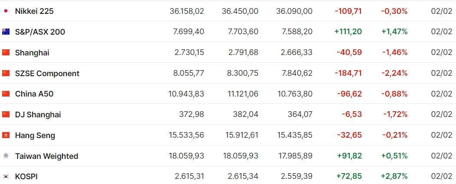
Task: Open the S&P/ASX 200 index page
Action: tap(40, 32)
